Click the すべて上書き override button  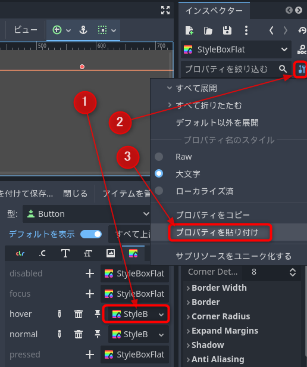click(x=129, y=234)
